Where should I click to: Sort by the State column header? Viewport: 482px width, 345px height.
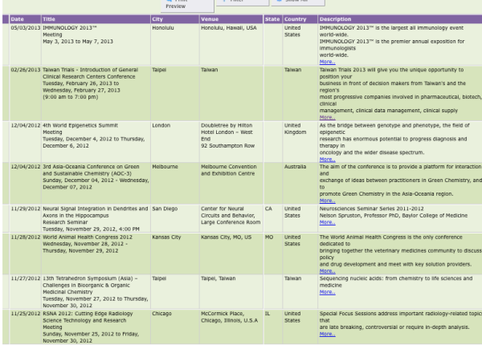(x=272, y=18)
